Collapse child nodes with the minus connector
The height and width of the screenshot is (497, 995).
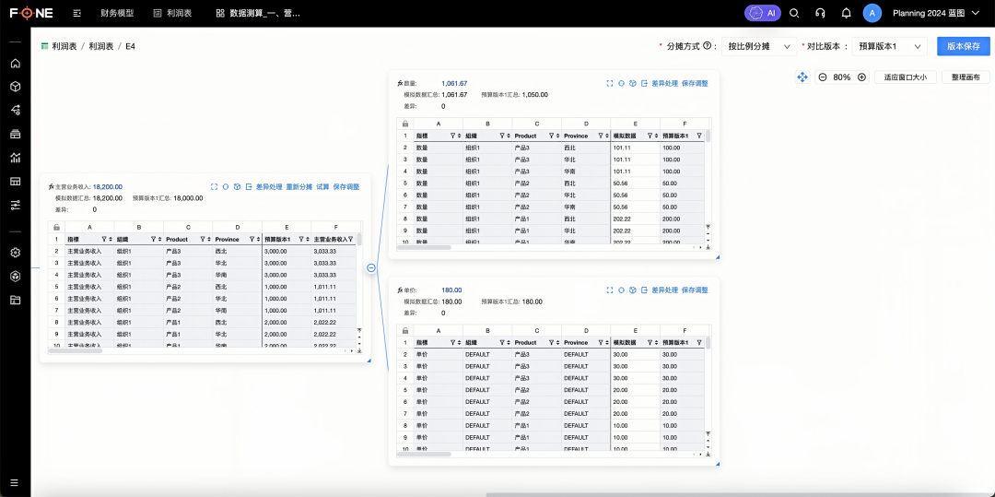pos(372,267)
